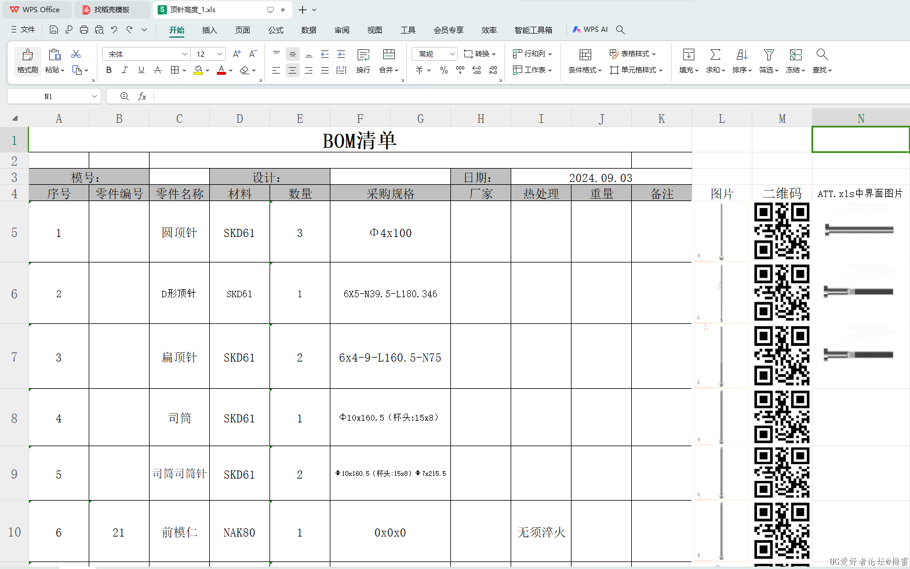Expand the Convert (转换) menu

(x=480, y=54)
